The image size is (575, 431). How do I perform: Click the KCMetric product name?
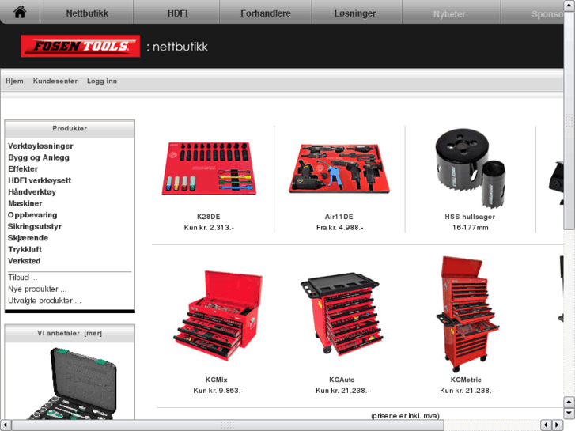click(x=466, y=380)
